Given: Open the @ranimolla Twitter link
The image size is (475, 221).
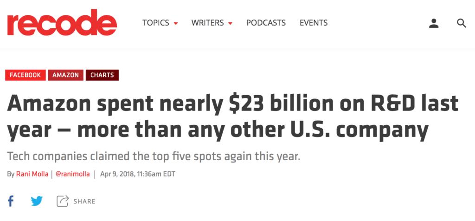Looking at the screenshot, I should tap(73, 174).
